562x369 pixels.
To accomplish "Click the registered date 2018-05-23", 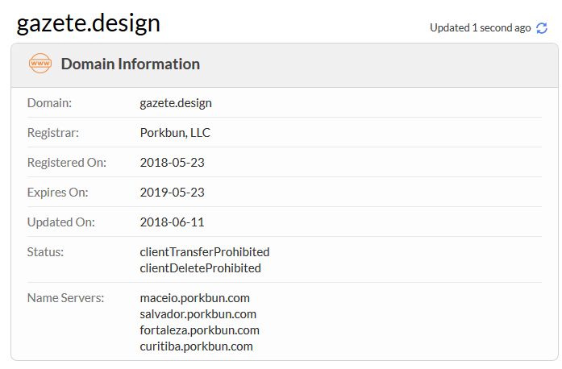I will [172, 163].
